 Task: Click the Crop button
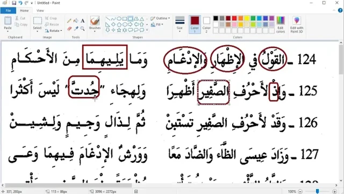51,18
